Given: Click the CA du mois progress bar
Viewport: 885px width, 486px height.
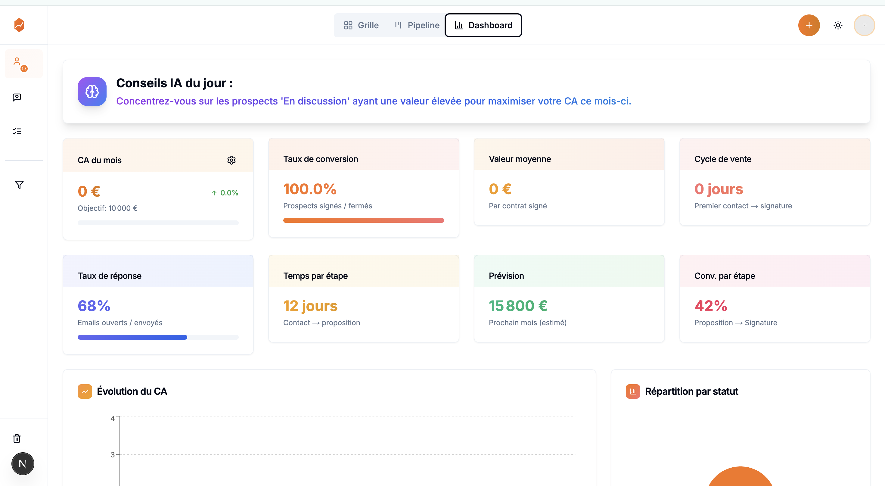Looking at the screenshot, I should (x=158, y=223).
